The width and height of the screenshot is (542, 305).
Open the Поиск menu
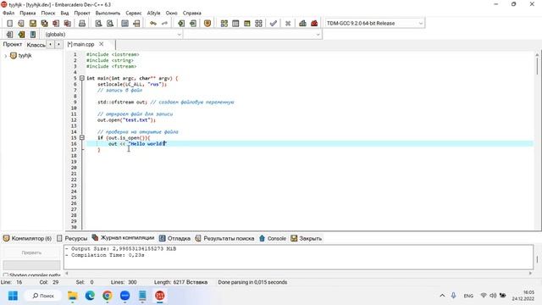point(48,13)
